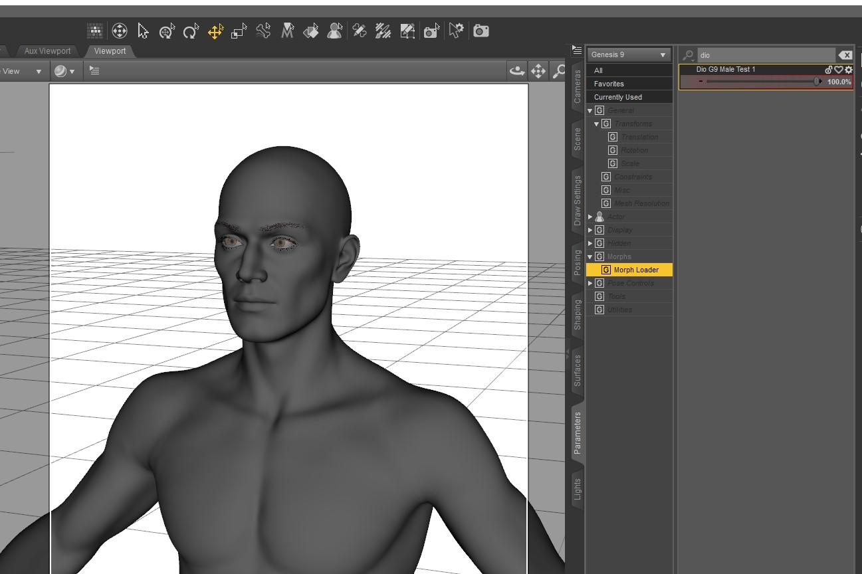Show the Currently Used parameters filter
The height and width of the screenshot is (574, 862).
pyautogui.click(x=617, y=97)
